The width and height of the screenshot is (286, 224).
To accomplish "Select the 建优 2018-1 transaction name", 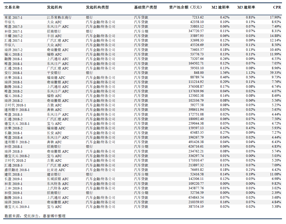I will [13, 174].
